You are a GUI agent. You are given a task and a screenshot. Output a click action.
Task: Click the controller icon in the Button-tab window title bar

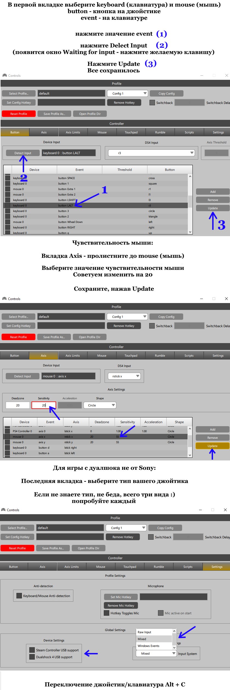(4, 75)
